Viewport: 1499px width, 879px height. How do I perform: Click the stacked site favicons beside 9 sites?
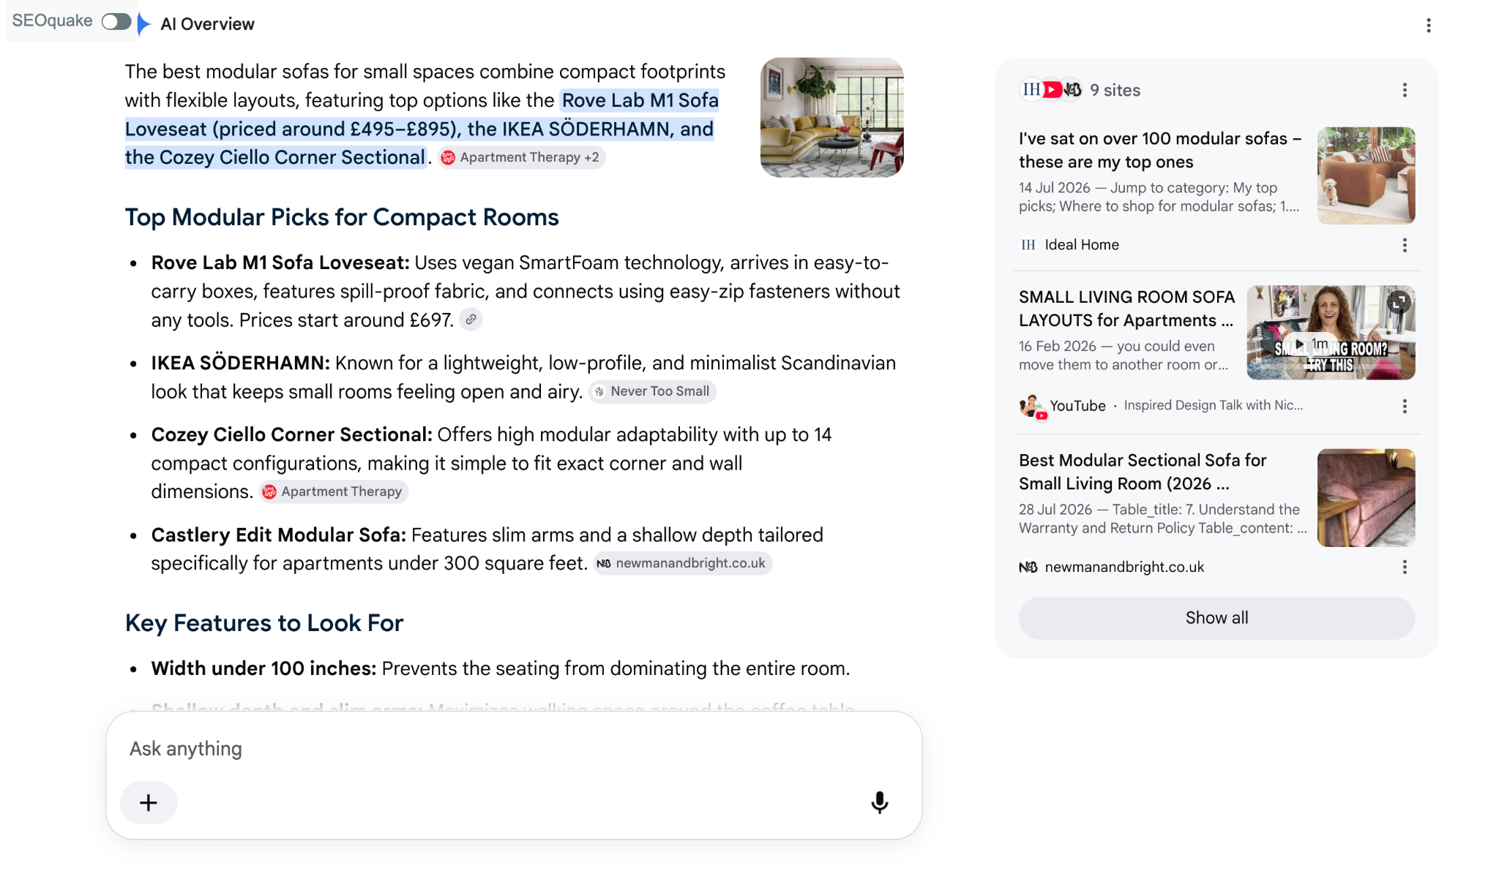click(1052, 90)
